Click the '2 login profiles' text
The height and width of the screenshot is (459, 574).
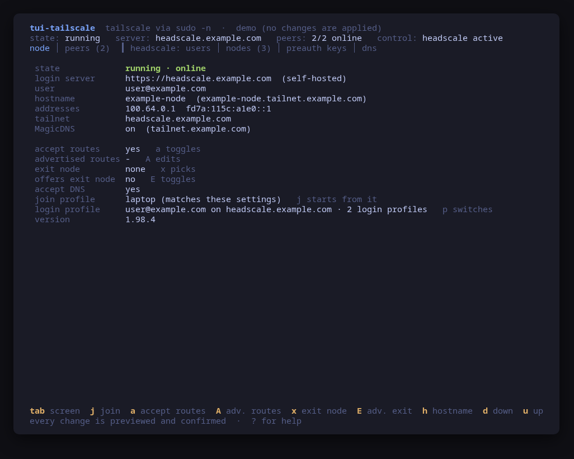pos(387,209)
